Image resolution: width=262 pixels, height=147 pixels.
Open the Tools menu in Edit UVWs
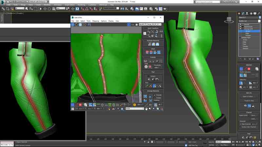coord(88,21)
